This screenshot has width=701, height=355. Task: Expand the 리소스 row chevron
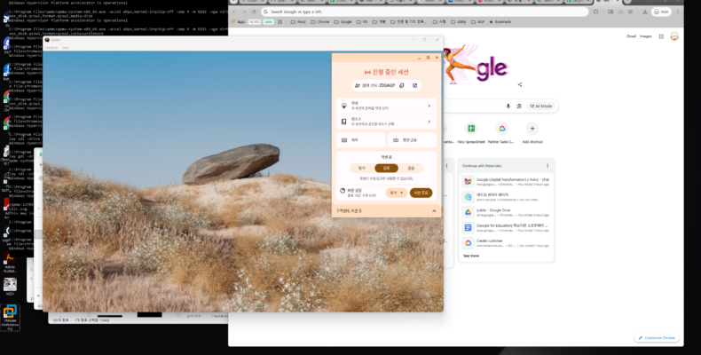click(x=429, y=121)
